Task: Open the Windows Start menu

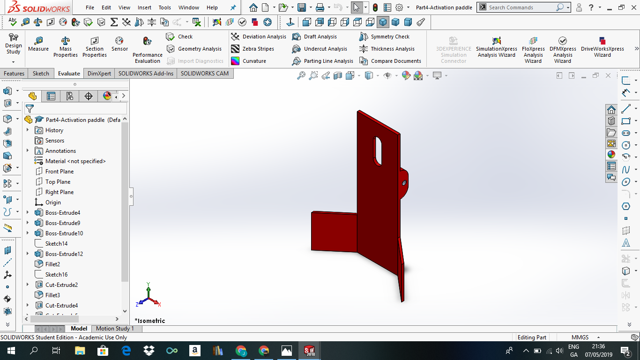Action: pos(11,351)
